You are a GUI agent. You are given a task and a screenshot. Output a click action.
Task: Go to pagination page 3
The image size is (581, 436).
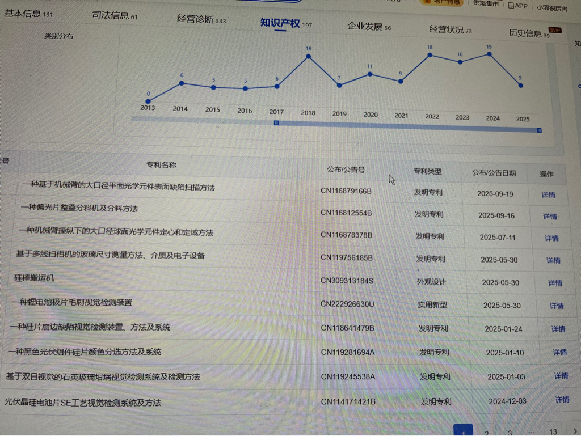pyautogui.click(x=510, y=432)
